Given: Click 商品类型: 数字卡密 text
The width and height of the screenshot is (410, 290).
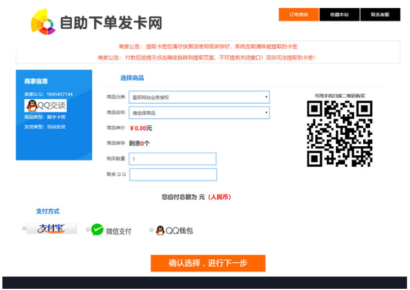Looking at the screenshot, I should [45, 117].
